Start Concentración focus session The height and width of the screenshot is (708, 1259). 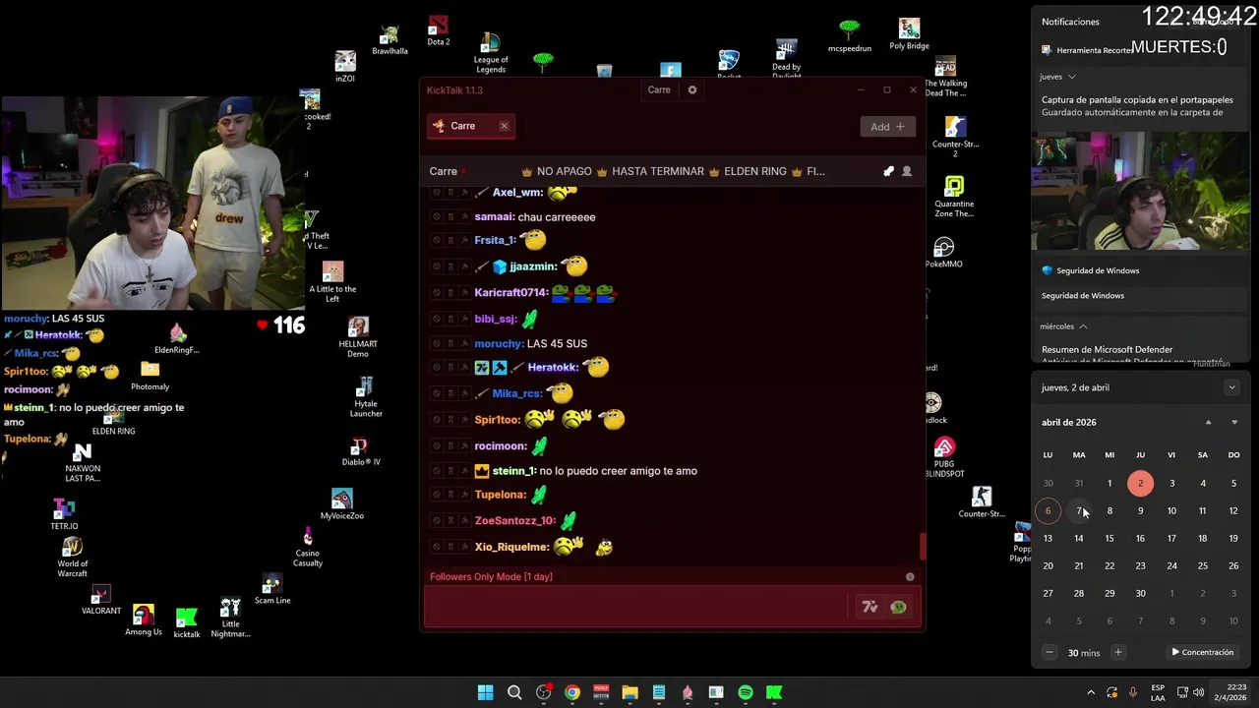[1203, 652]
